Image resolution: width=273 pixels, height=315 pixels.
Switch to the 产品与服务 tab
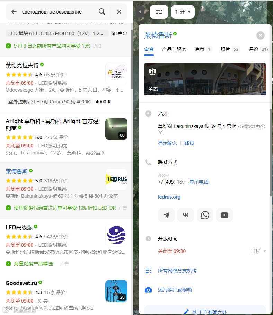pos(174,49)
